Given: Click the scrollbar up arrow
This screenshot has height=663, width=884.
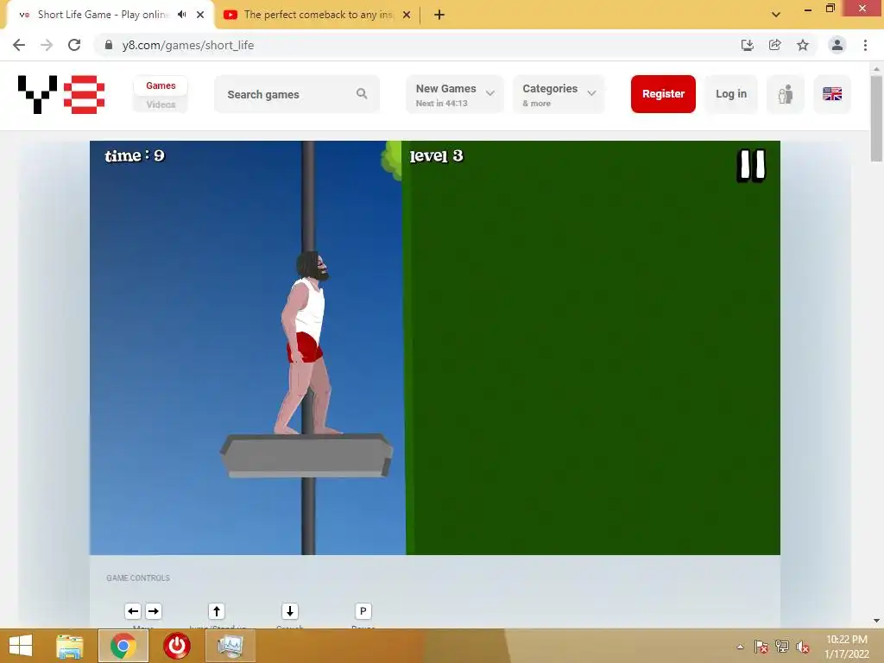Looking at the screenshot, I should click(x=876, y=69).
